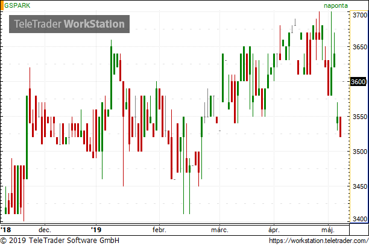The height and width of the screenshot is (246, 369).
Task: Open the workstation.teletrader.com link
Action: coord(318,241)
